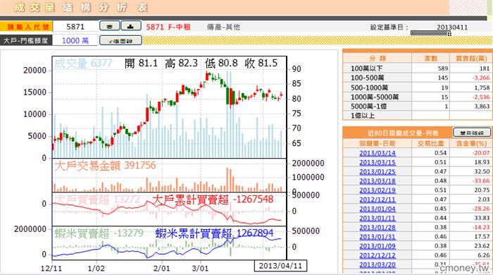
Task: Click the 大戶累計買賣超 -1267548 label
Action: click(x=213, y=200)
